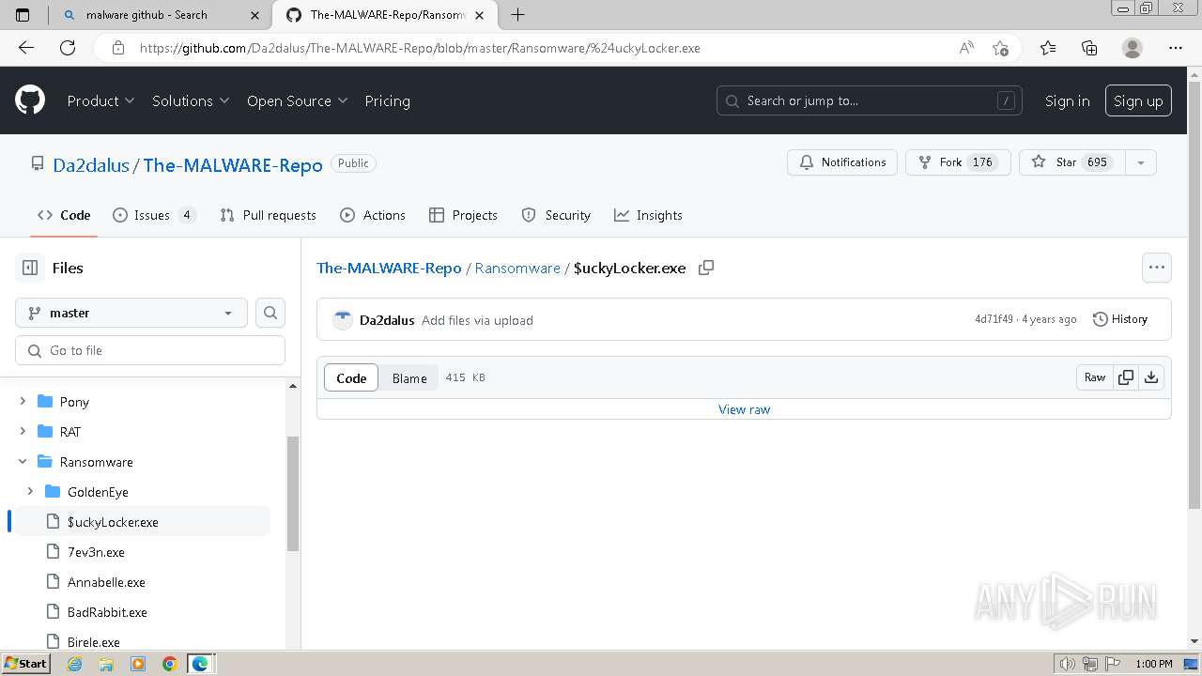Open the Actions tab
Viewport: 1202px width, 676px height.
373,215
